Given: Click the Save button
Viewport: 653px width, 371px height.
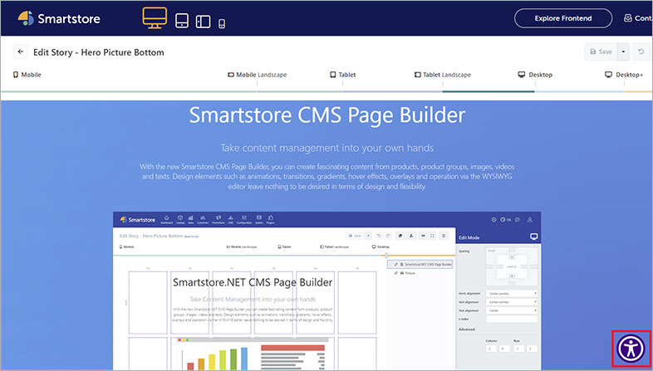Looking at the screenshot, I should tap(601, 52).
